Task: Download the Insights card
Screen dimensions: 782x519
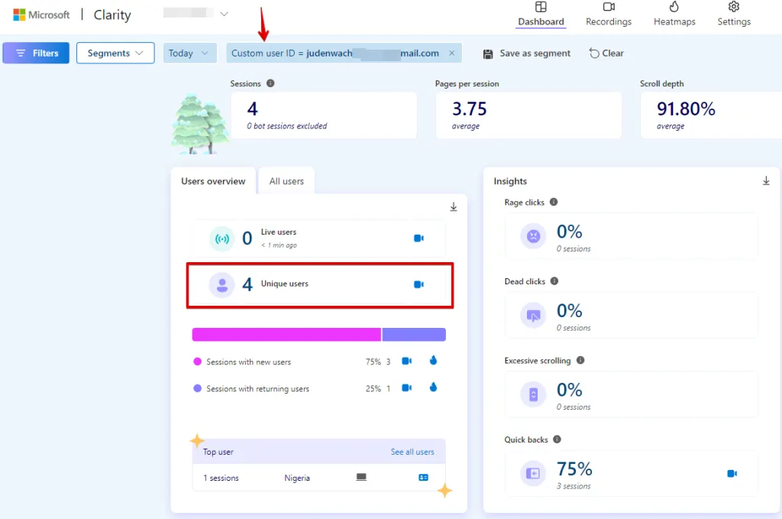Action: [766, 180]
